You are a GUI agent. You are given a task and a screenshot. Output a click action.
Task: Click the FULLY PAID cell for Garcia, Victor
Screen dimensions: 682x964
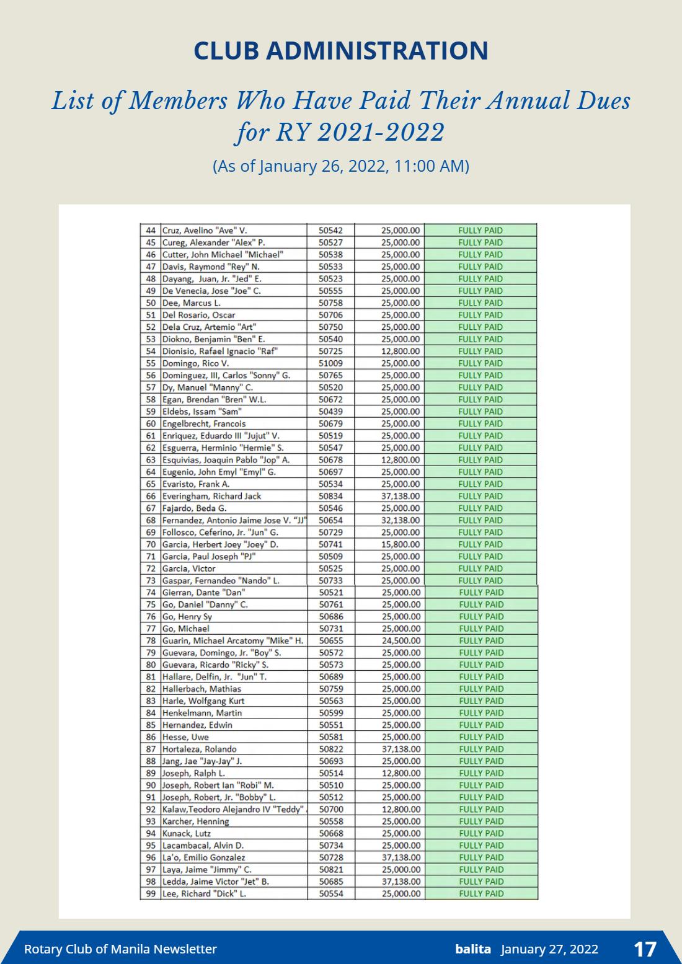pyautogui.click(x=480, y=568)
